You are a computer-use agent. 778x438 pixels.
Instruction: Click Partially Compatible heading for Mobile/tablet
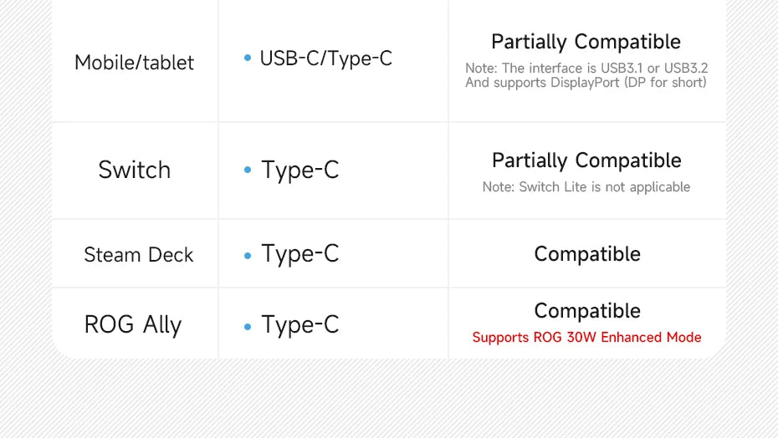click(x=586, y=42)
